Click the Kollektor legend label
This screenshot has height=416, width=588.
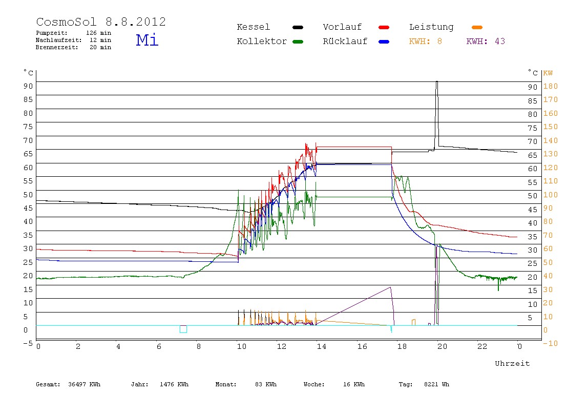point(262,41)
